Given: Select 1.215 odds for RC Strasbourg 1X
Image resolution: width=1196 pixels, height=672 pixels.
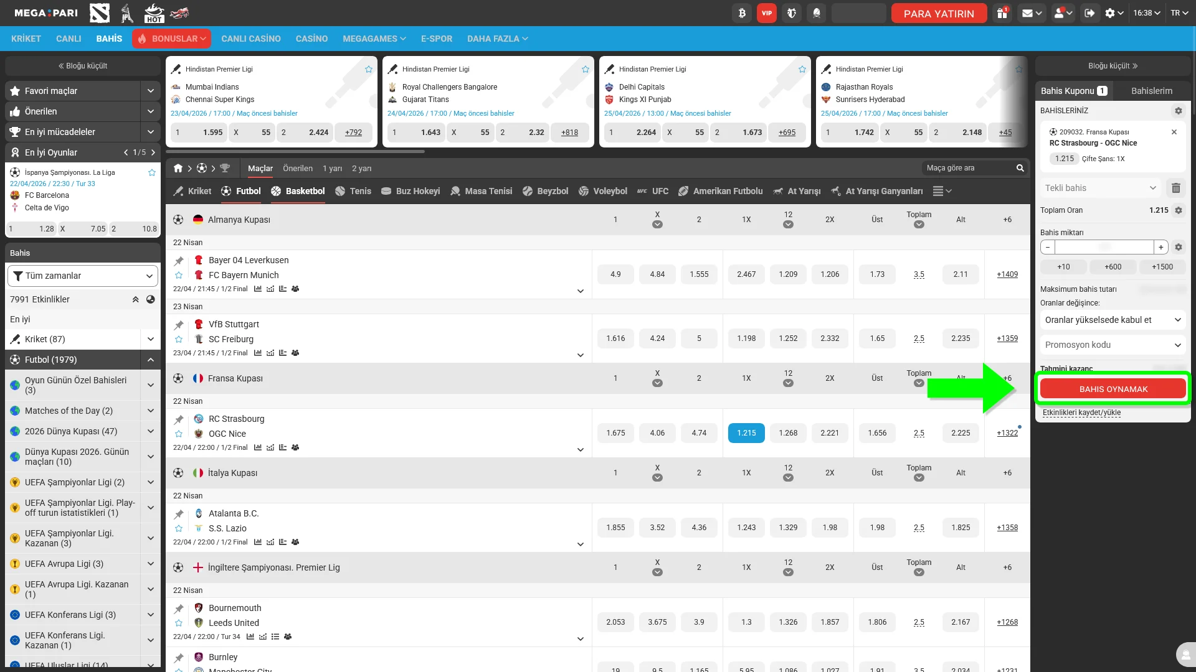Looking at the screenshot, I should coord(746,433).
